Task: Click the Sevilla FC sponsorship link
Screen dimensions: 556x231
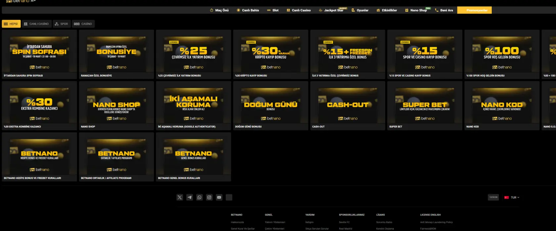Action: (344, 222)
